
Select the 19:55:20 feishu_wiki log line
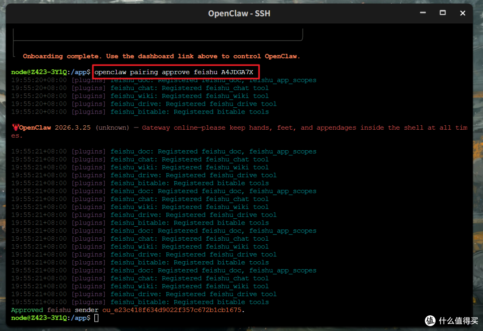click(140, 96)
